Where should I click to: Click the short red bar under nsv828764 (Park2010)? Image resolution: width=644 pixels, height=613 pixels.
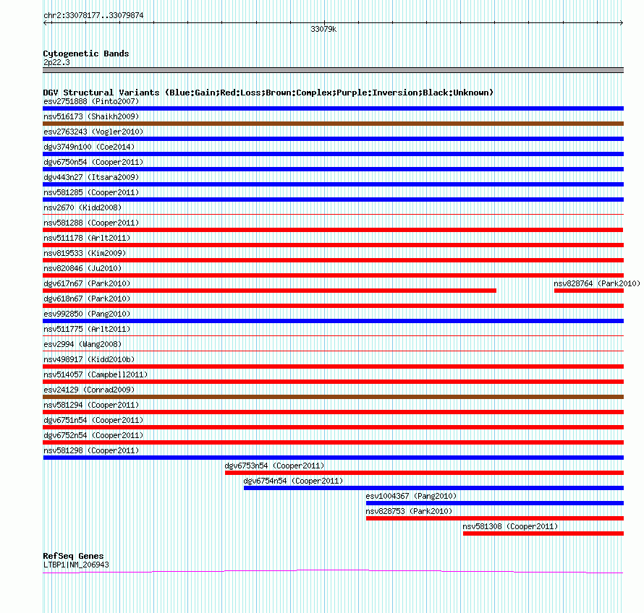(x=589, y=291)
